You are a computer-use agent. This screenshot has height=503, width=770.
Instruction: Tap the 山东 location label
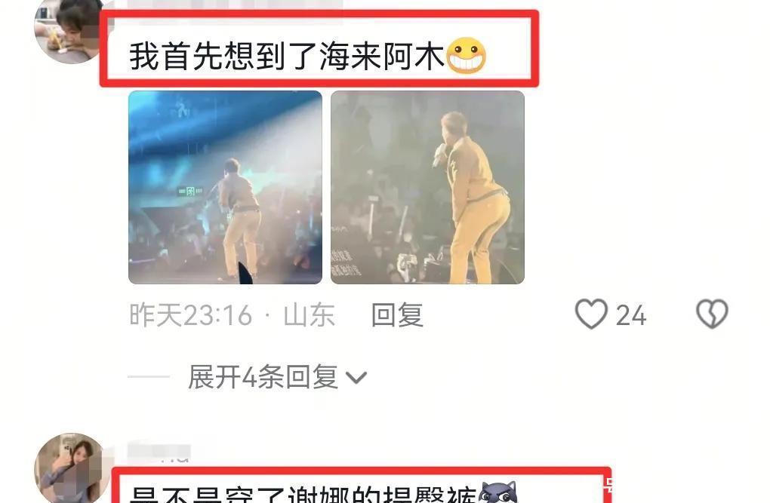(309, 314)
